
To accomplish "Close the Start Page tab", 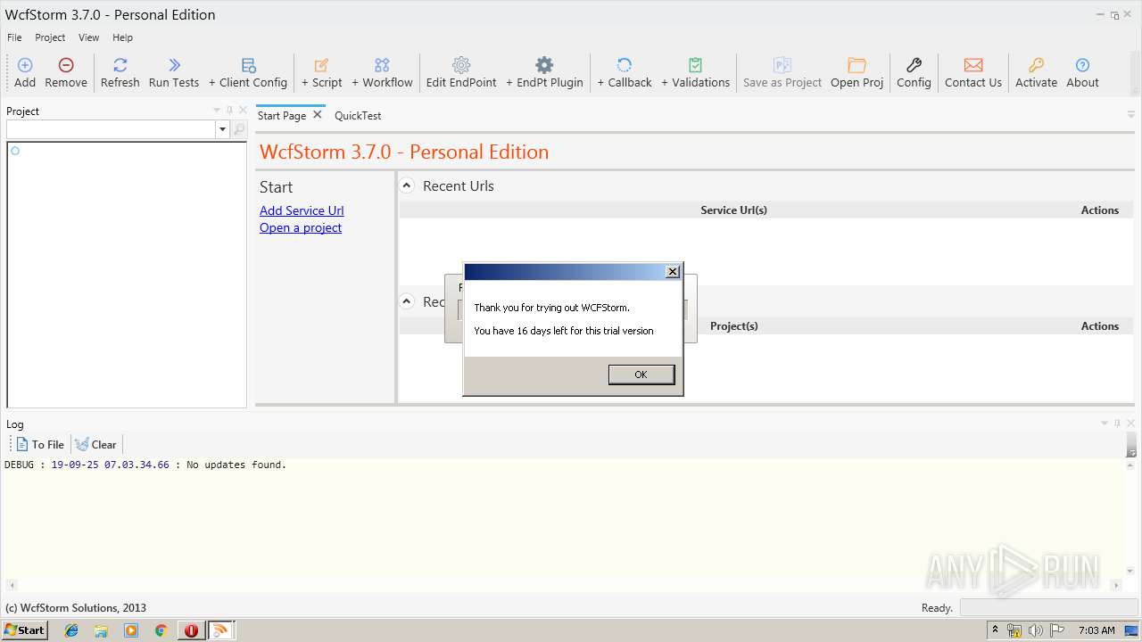I will tap(317, 115).
